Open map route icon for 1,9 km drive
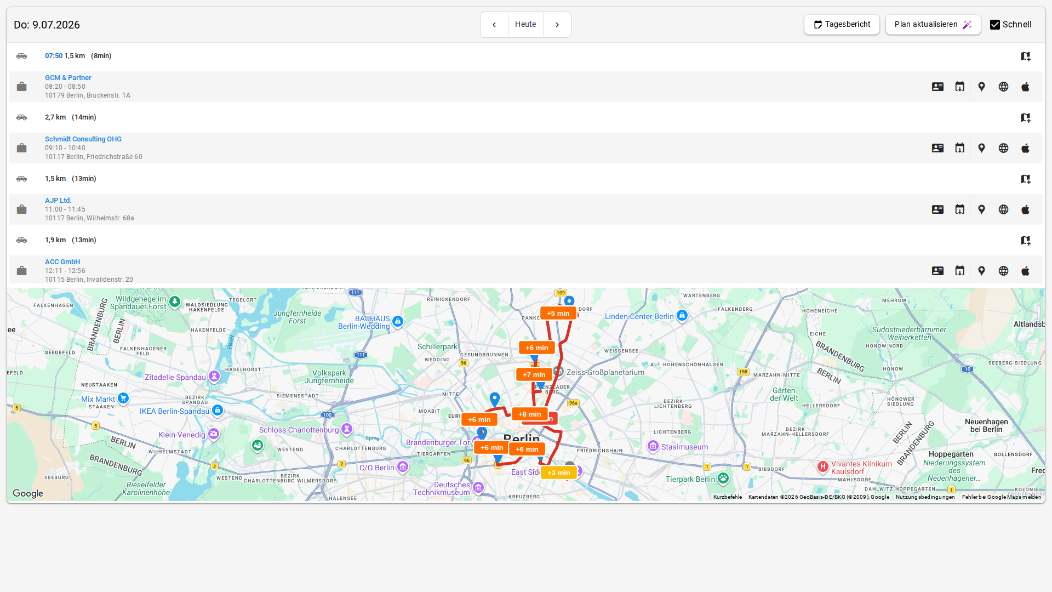1052x592 pixels. [x=1026, y=240]
